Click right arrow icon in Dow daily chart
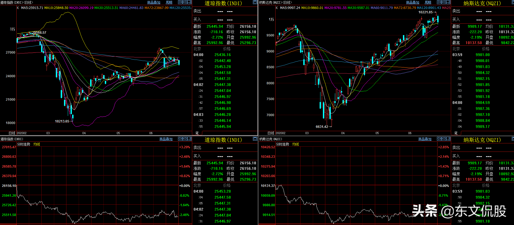This screenshot has height=225, width=514. [185, 2]
